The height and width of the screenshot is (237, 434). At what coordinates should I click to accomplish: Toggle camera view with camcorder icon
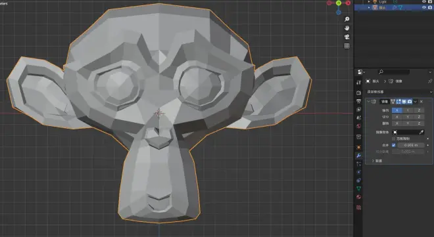point(347,37)
